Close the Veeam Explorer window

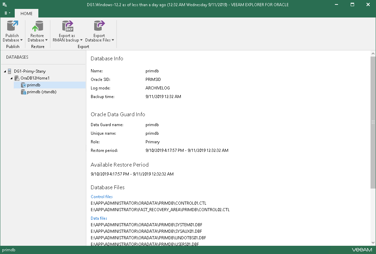(x=368, y=4)
